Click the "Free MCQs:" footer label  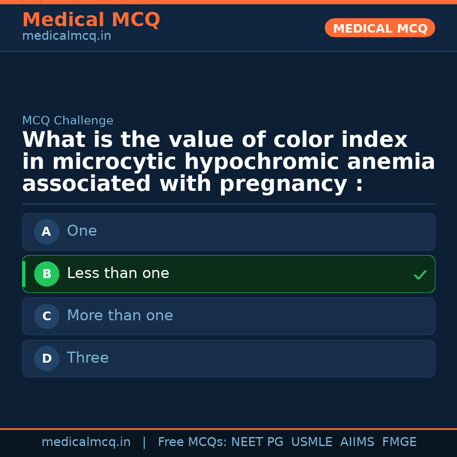point(193,442)
